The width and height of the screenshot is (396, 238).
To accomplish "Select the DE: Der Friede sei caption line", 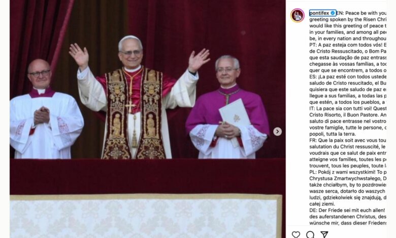I will pos(348,210).
